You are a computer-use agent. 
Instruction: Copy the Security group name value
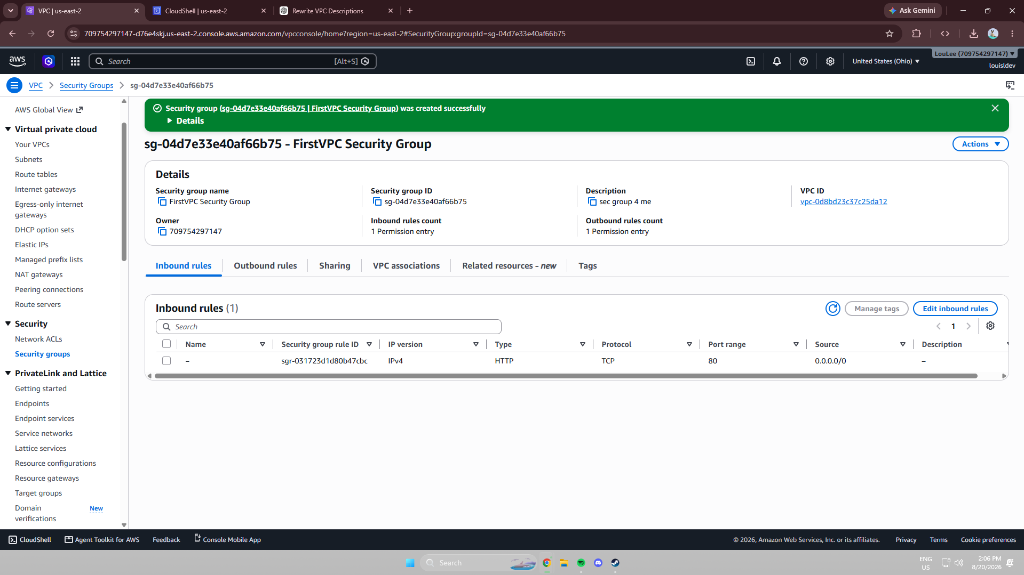point(162,201)
